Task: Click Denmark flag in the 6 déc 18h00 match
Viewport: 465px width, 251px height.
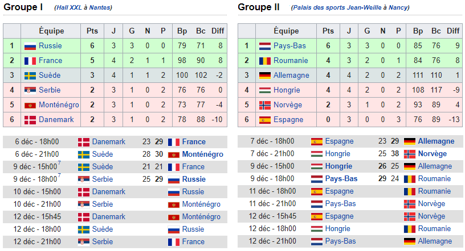Action: [84, 142]
